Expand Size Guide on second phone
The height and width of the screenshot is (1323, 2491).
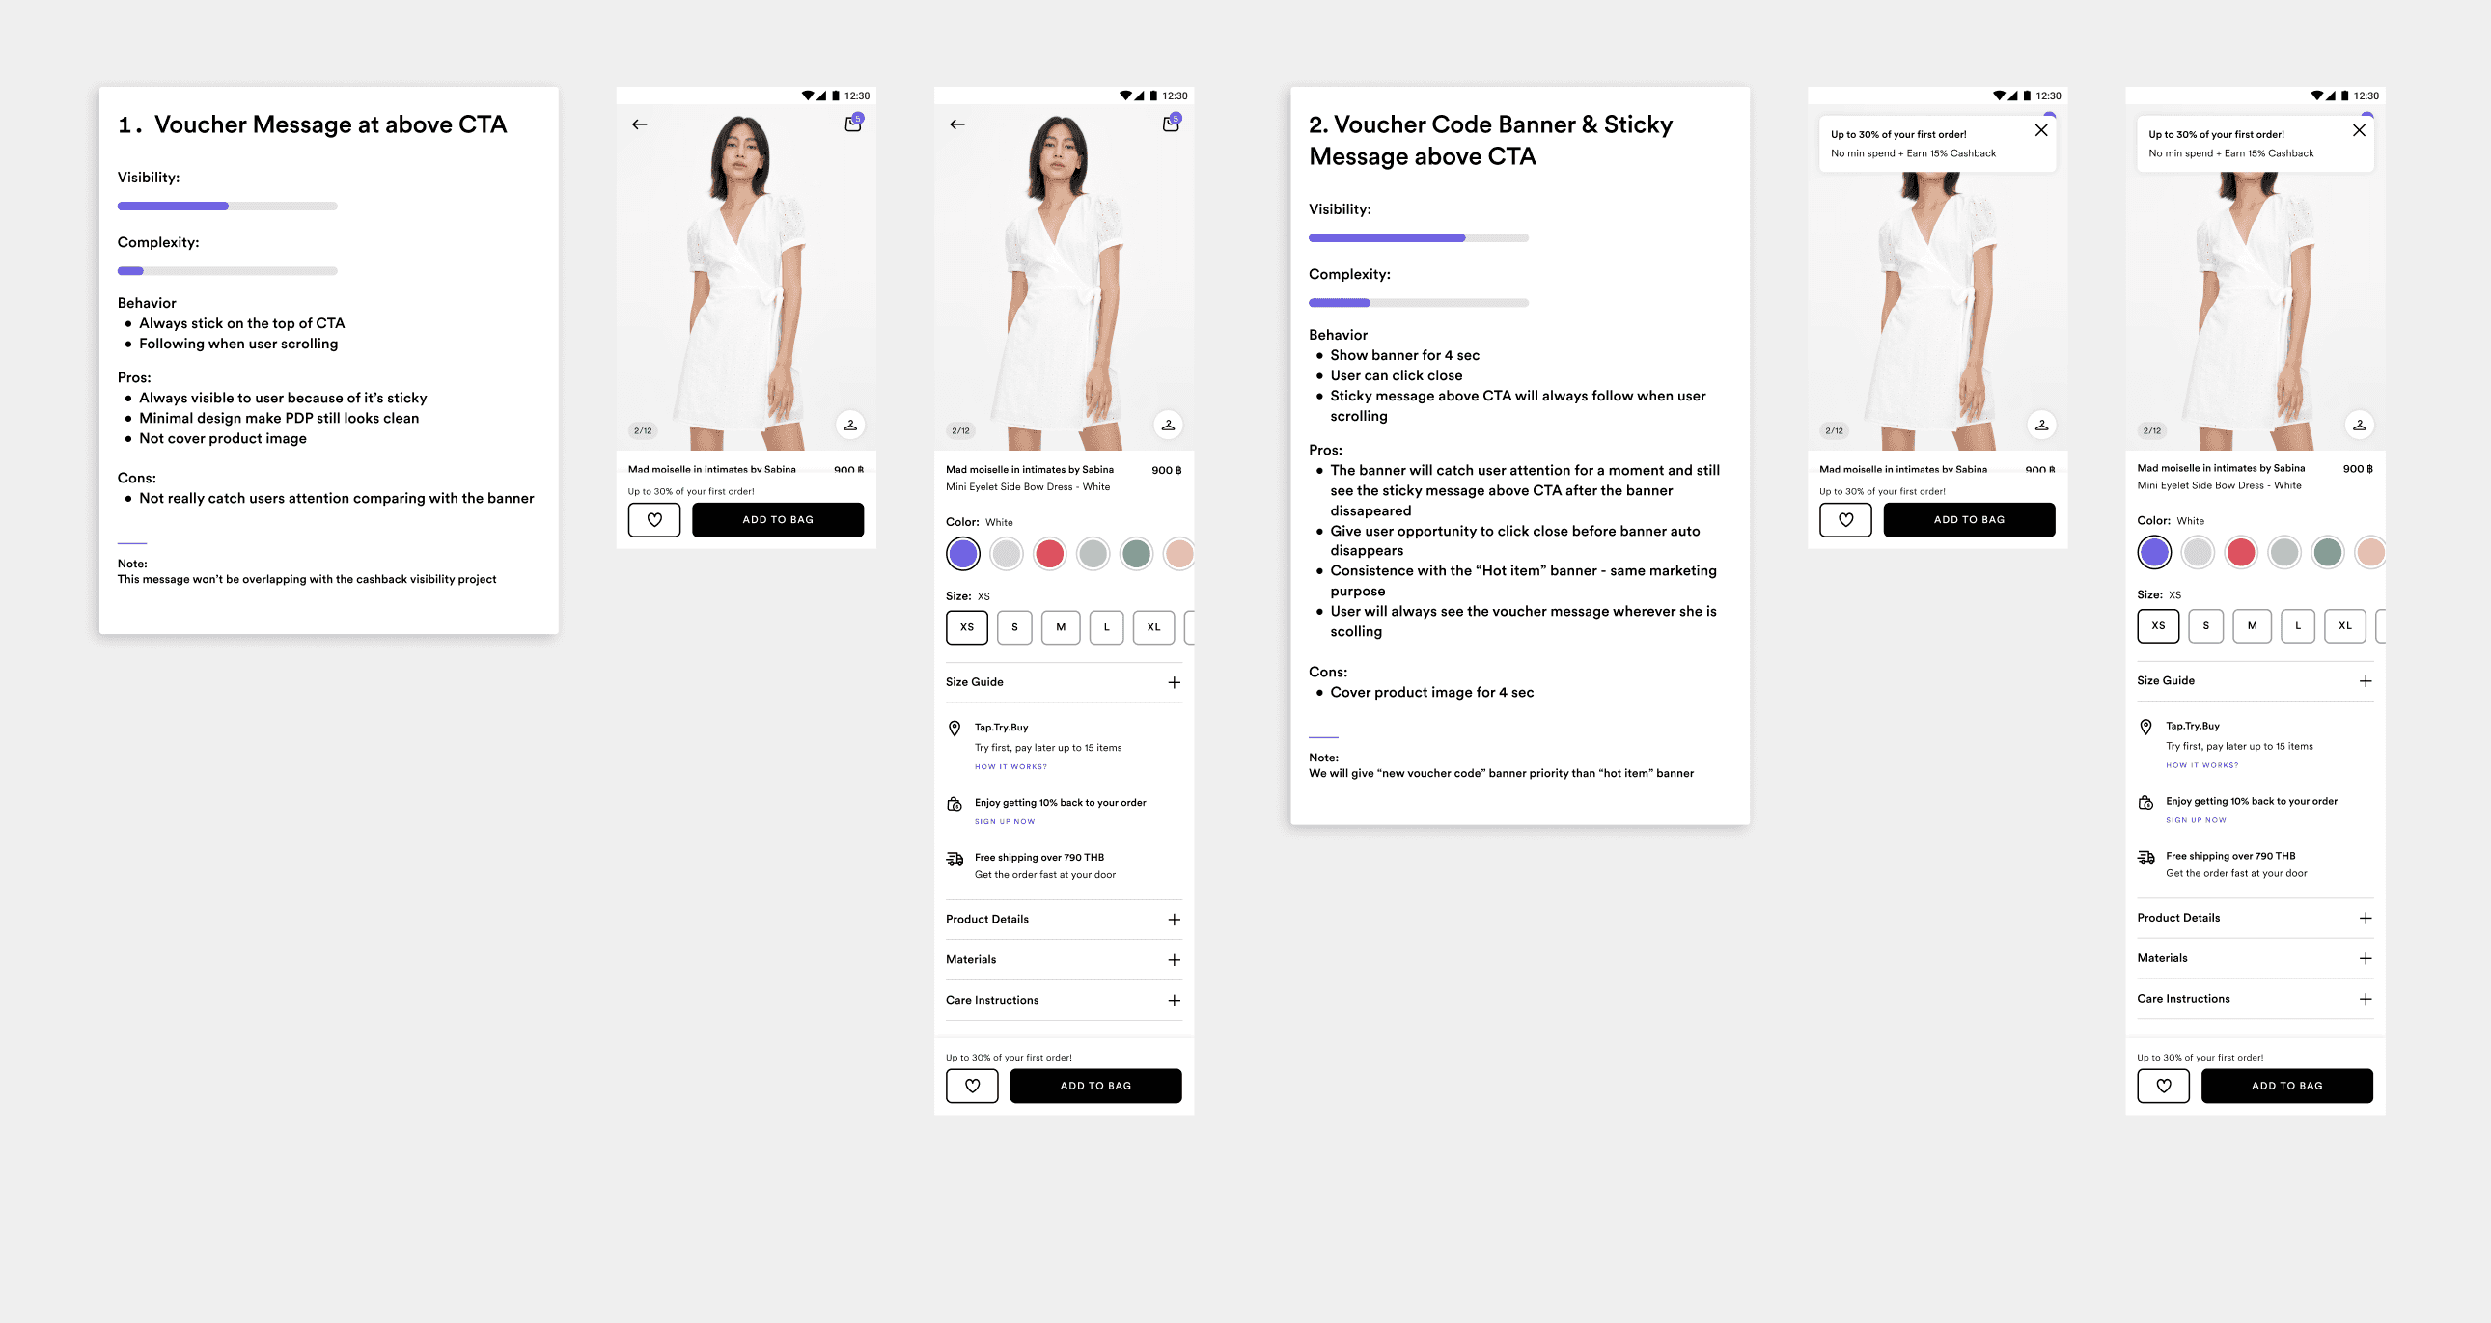pos(1064,682)
